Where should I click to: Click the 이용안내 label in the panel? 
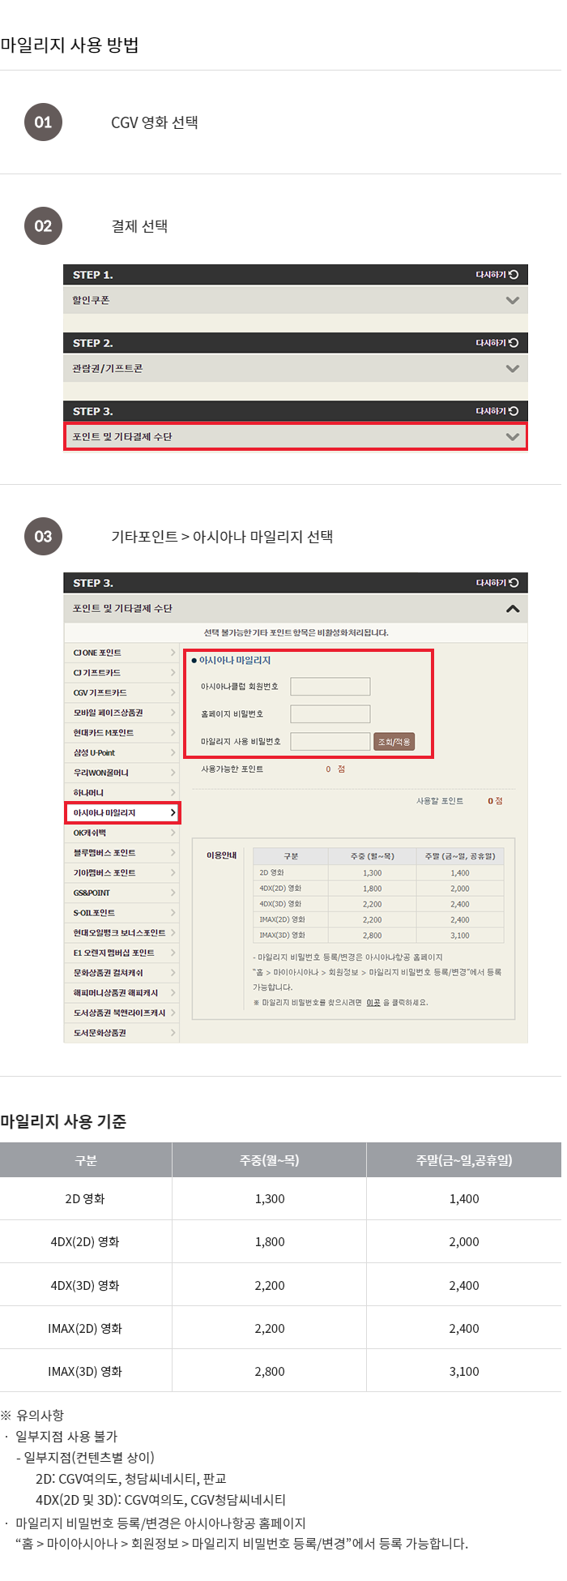[221, 855]
